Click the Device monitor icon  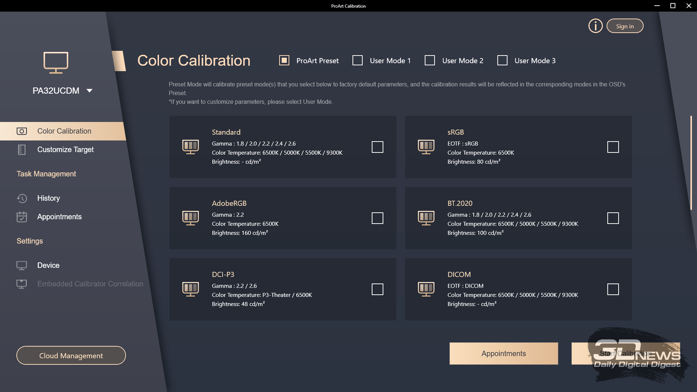[22, 265]
